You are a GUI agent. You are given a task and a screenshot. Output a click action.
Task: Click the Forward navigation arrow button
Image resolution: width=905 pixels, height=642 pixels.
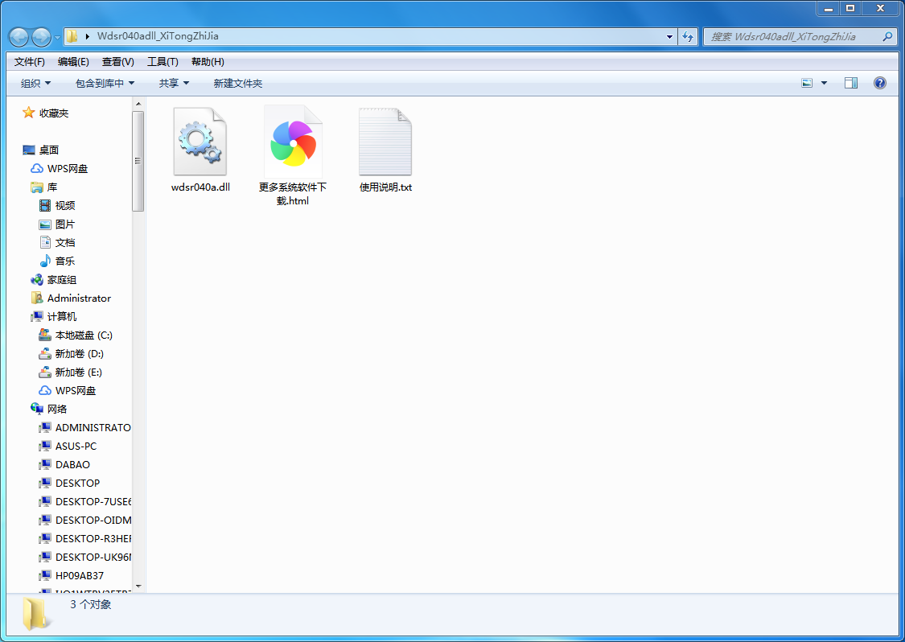coord(41,37)
